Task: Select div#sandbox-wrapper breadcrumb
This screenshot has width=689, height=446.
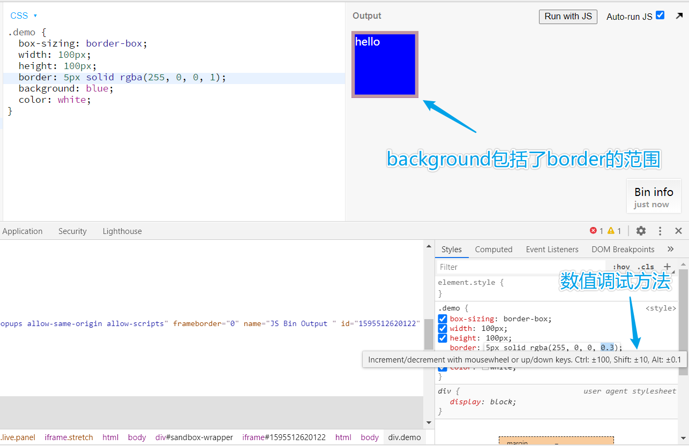Action: click(x=194, y=437)
